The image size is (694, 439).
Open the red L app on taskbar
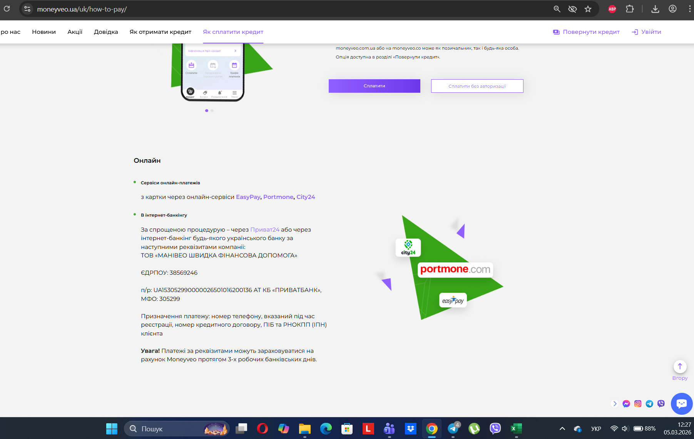[x=368, y=429]
